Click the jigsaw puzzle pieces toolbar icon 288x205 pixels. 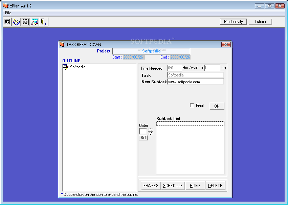(x=16, y=22)
